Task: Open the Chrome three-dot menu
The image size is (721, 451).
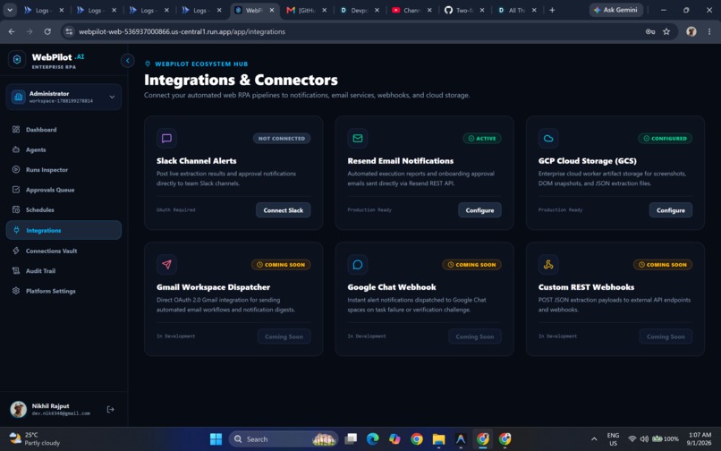Action: [709, 31]
